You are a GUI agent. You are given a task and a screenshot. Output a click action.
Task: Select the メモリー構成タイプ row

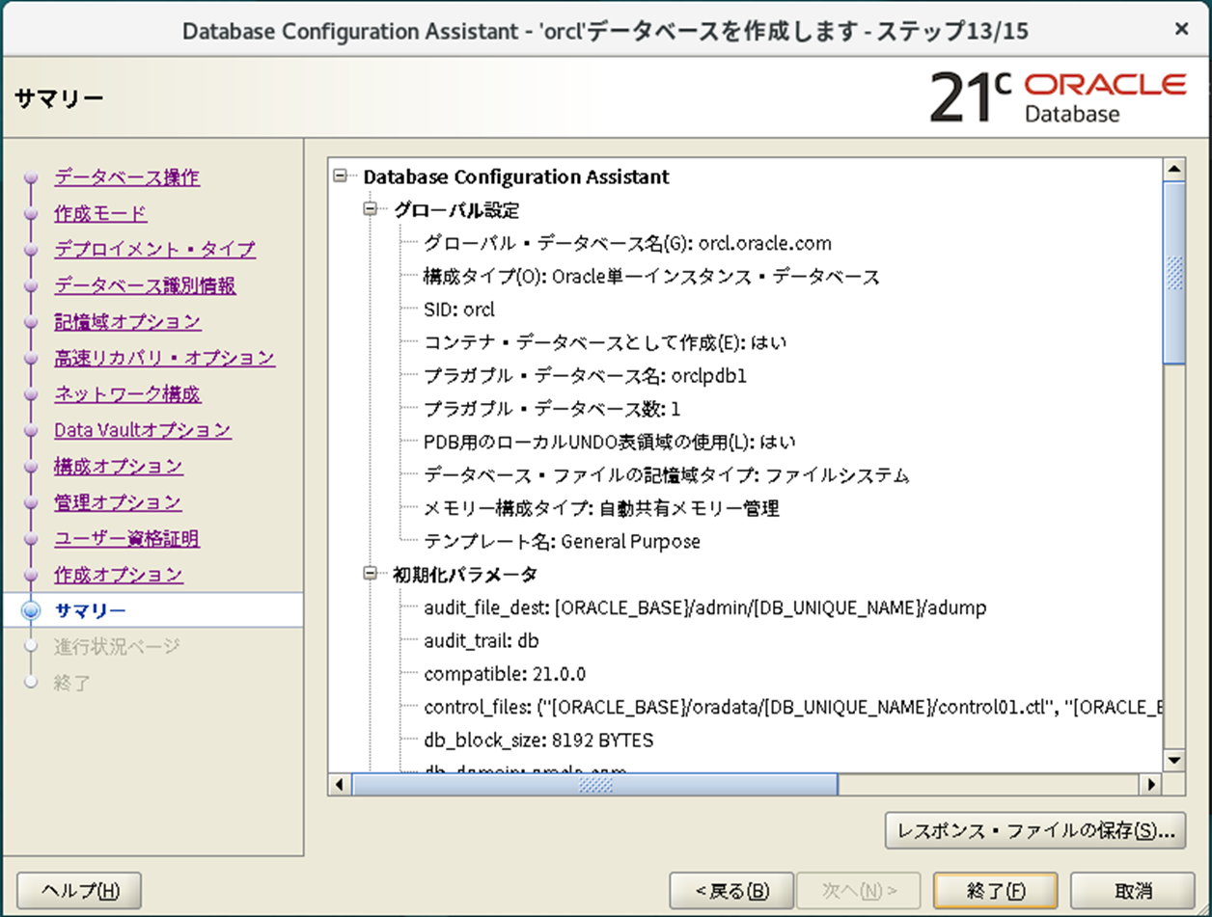click(x=601, y=507)
